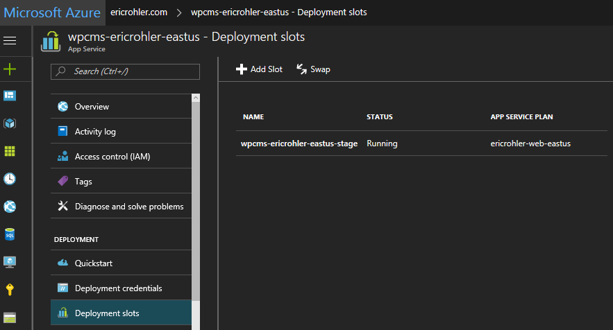Open the SQL databases icon

click(10, 234)
